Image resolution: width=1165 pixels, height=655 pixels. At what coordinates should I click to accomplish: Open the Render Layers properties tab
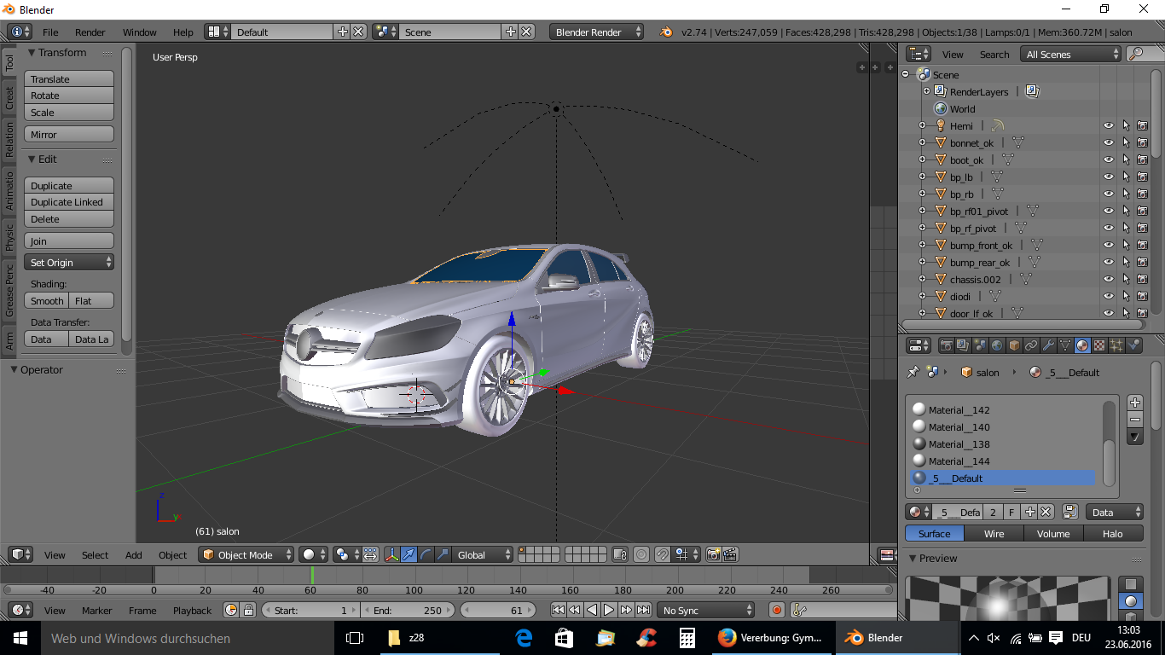coord(963,345)
